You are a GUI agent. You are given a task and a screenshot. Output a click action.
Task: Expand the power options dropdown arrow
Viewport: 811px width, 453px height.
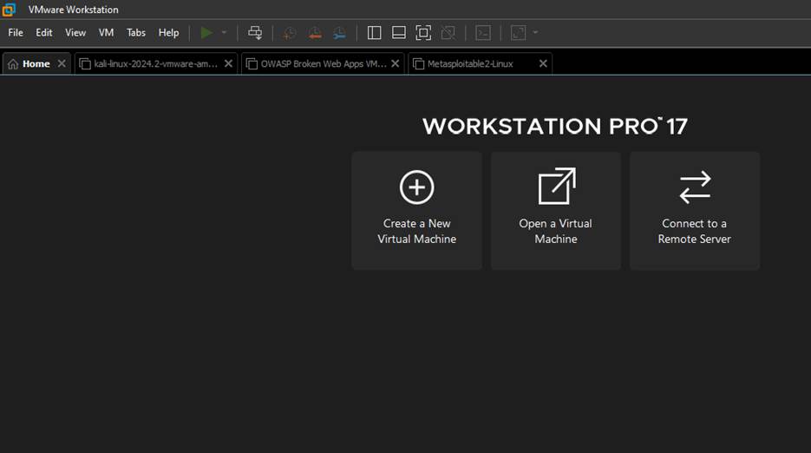click(224, 33)
